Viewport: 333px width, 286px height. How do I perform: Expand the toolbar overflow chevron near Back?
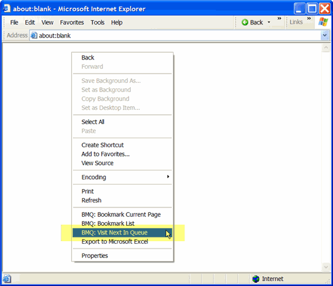point(279,18)
